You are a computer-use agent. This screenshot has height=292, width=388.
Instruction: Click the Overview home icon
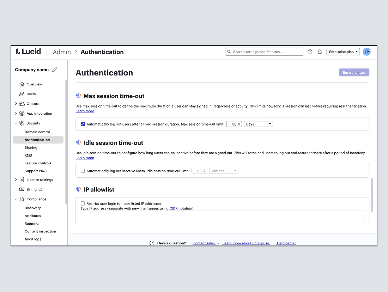(x=22, y=84)
